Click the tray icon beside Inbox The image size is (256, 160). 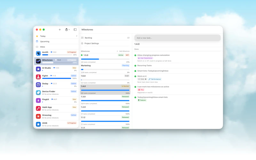(x=37, y=47)
